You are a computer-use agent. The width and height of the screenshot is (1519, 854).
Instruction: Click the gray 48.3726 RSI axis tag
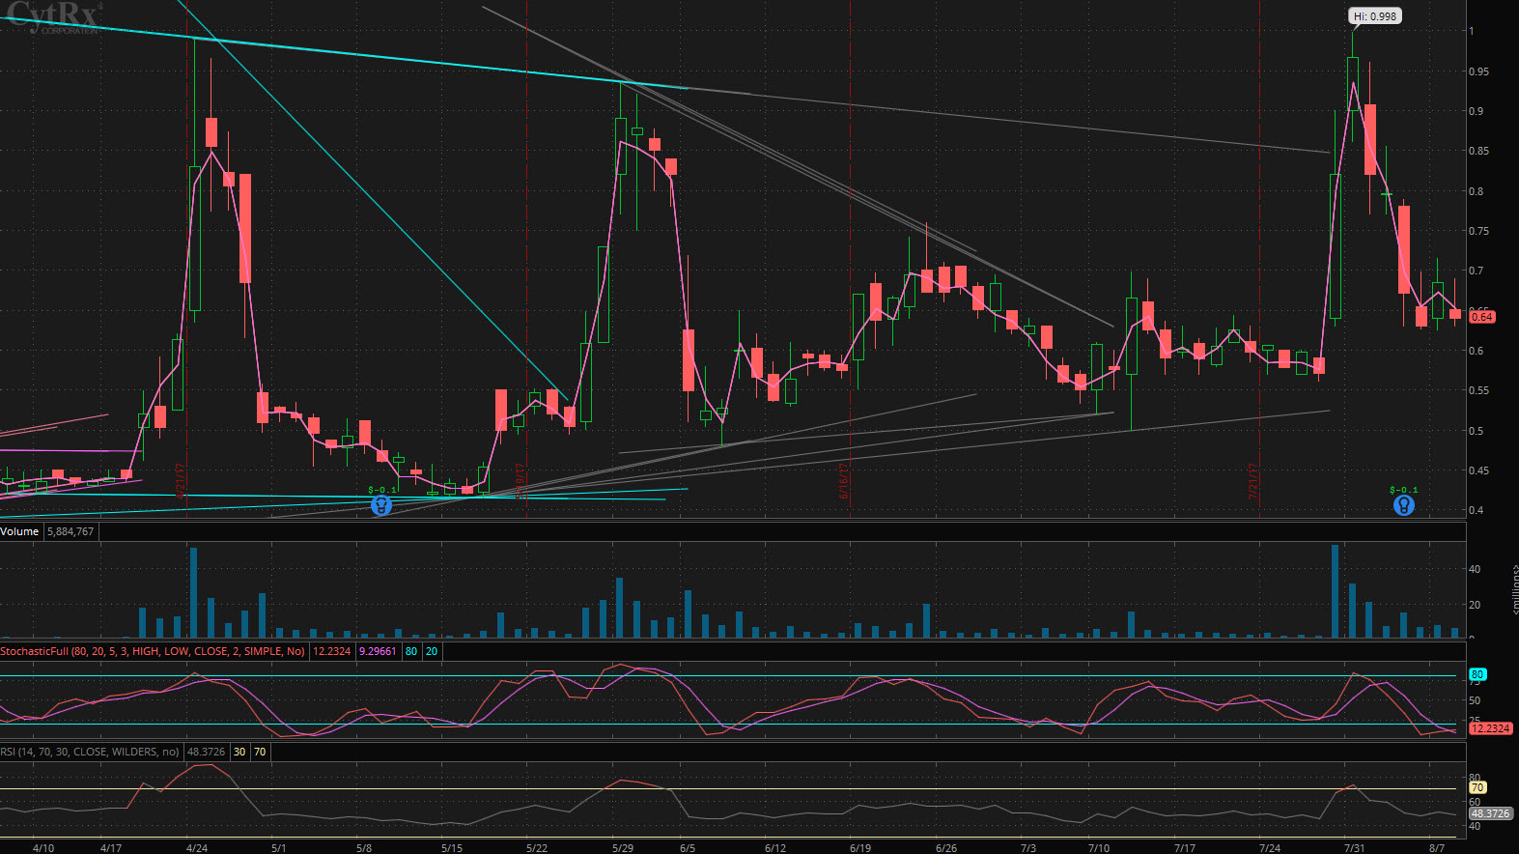[x=1490, y=813]
